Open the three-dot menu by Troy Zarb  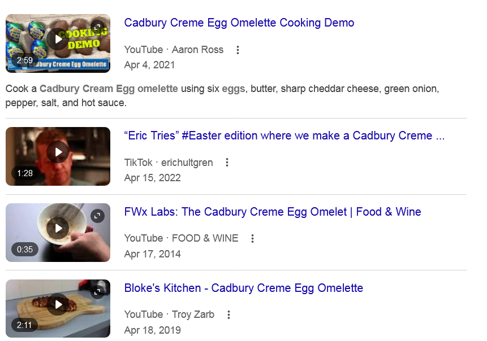229,314
